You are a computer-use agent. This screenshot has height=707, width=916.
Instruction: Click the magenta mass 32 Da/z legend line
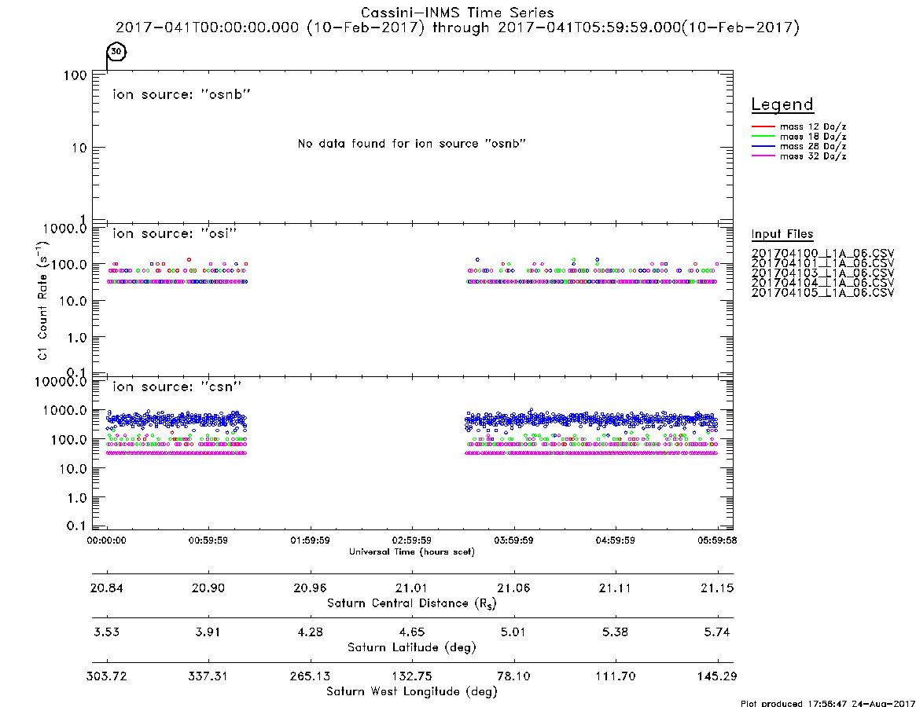point(763,156)
